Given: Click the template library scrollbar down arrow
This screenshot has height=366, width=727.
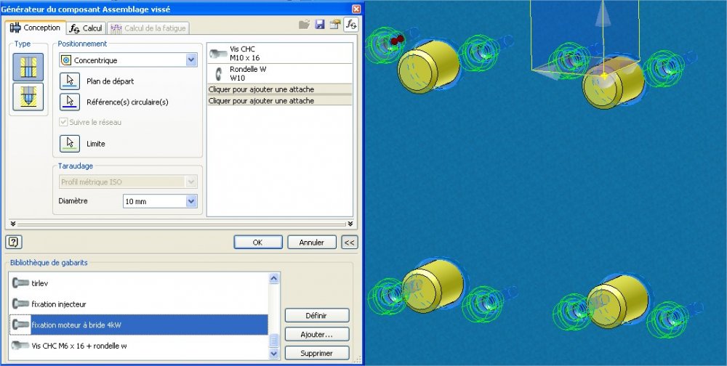Looking at the screenshot, I should [x=273, y=354].
